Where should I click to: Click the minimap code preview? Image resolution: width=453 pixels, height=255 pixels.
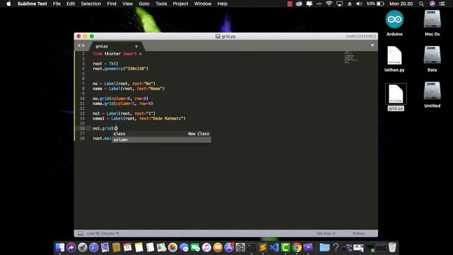point(350,57)
